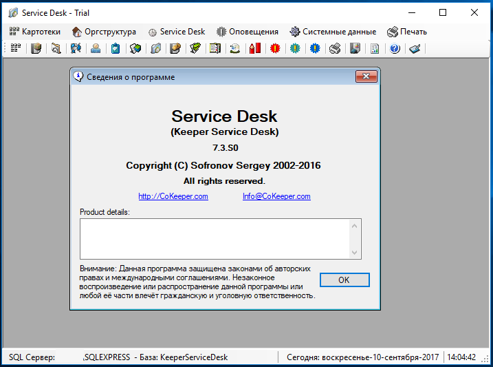The width and height of the screenshot is (493, 367).
Task: Click the grid view icon in toolbar
Action: [16, 48]
